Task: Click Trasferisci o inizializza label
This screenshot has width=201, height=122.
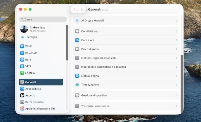Action: [95, 106]
